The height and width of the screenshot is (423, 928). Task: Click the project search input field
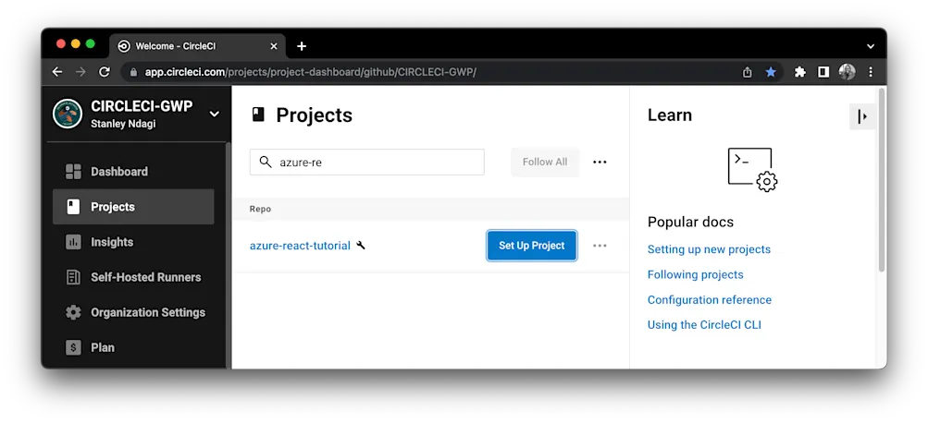367,162
